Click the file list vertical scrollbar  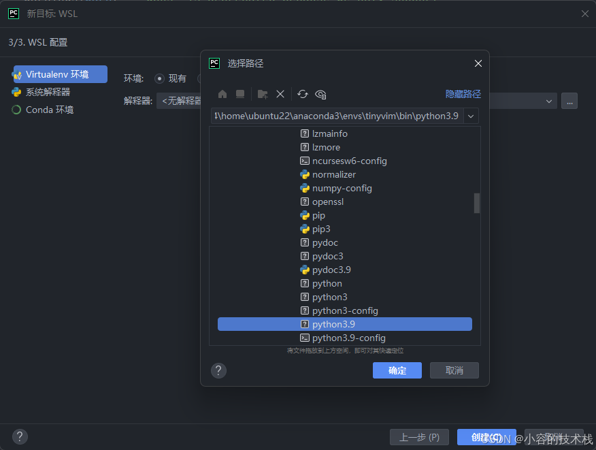(x=477, y=203)
